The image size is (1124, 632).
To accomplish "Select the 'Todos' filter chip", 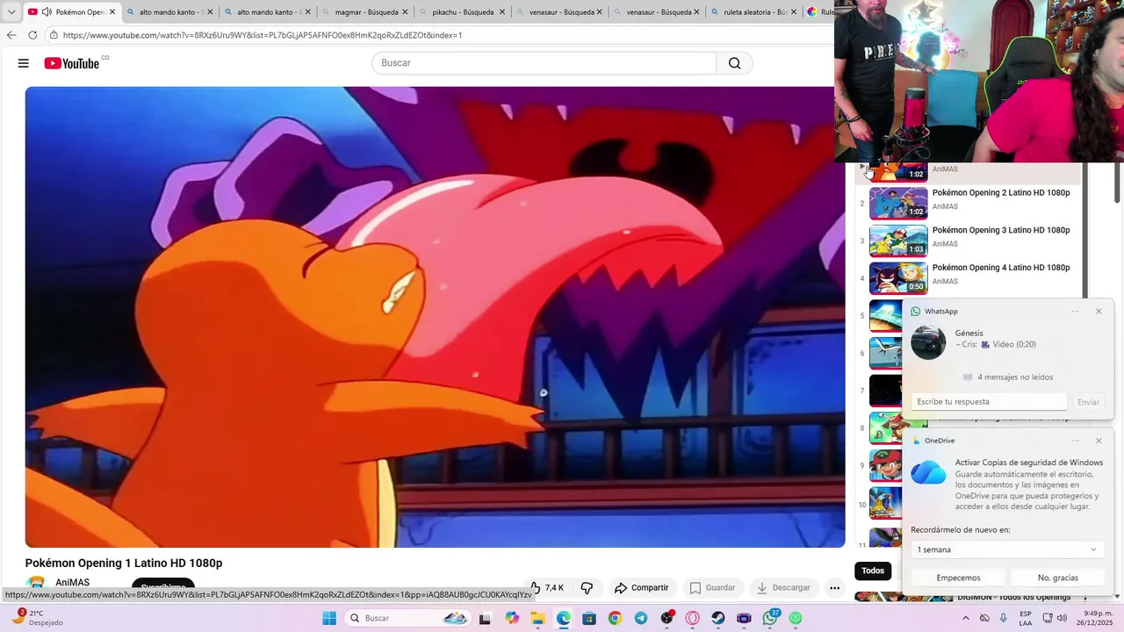I will tap(873, 571).
